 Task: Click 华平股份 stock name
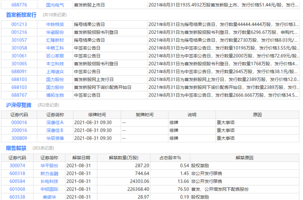click(49, 166)
